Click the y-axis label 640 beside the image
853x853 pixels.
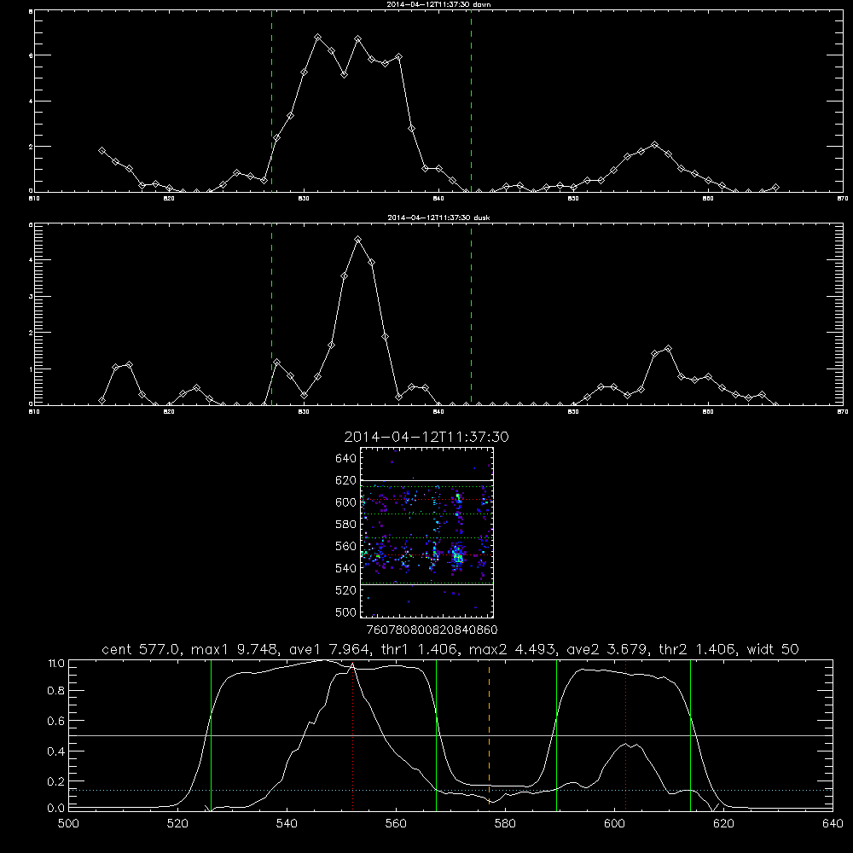(x=346, y=458)
